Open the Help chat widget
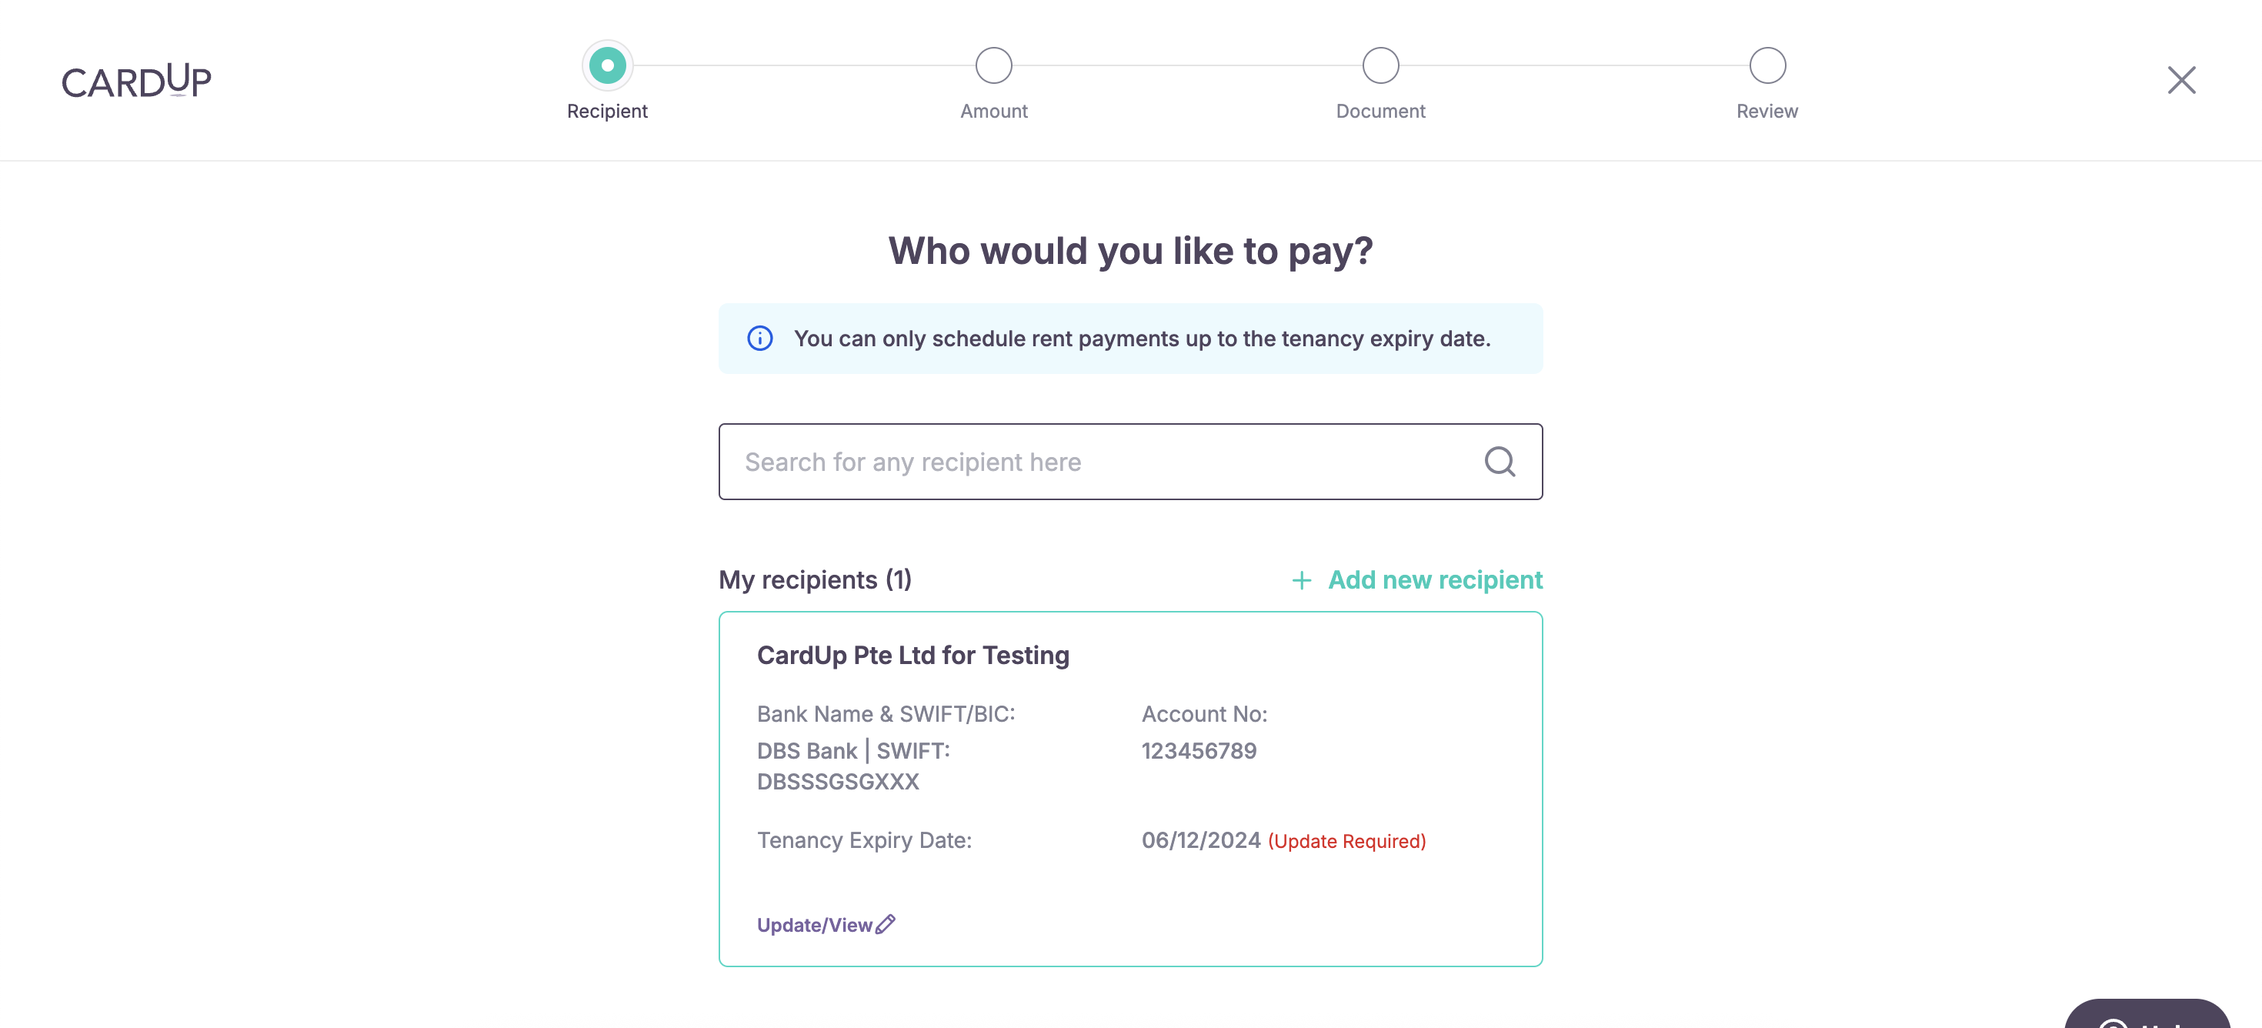The image size is (2262, 1028). [2148, 1015]
